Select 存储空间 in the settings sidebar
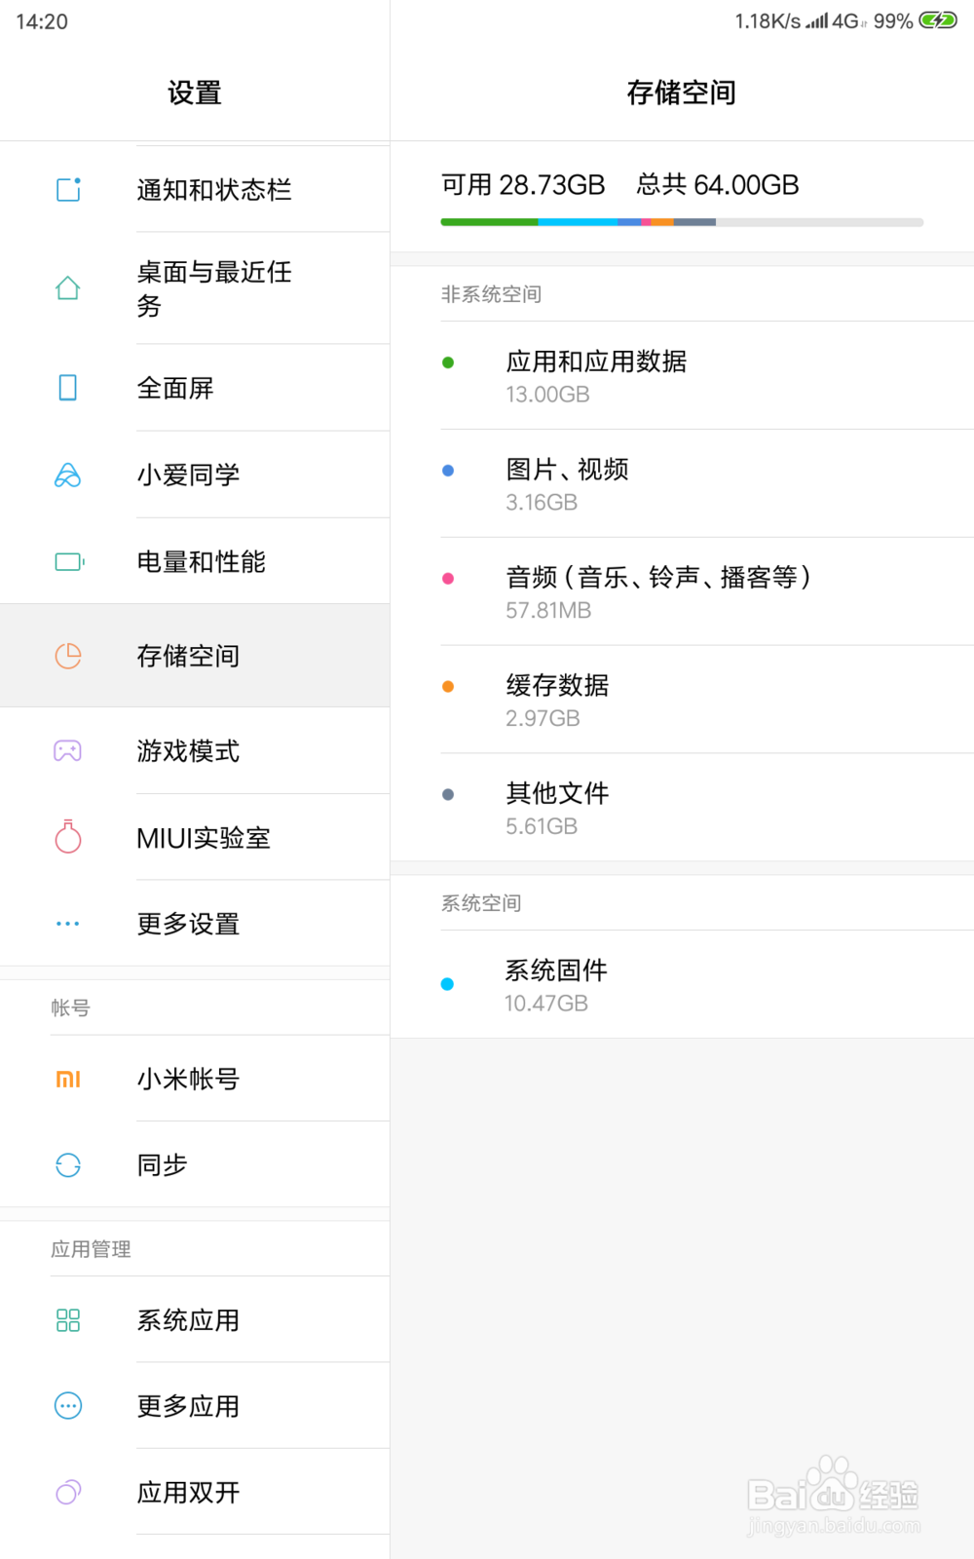 coord(188,656)
